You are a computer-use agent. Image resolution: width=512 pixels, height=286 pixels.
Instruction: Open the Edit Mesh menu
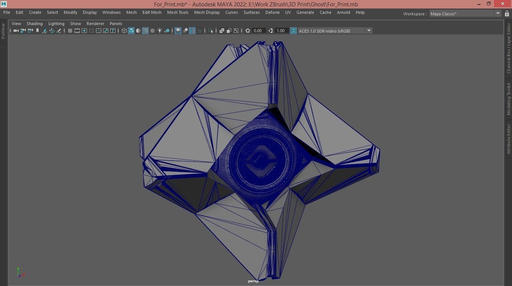[x=152, y=12]
